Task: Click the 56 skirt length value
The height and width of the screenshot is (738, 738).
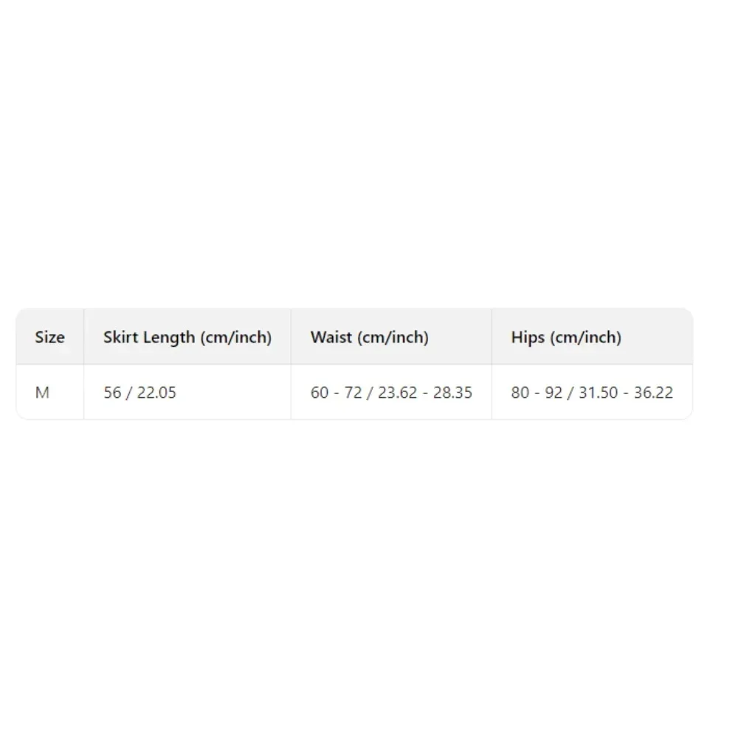Action: coord(112,393)
